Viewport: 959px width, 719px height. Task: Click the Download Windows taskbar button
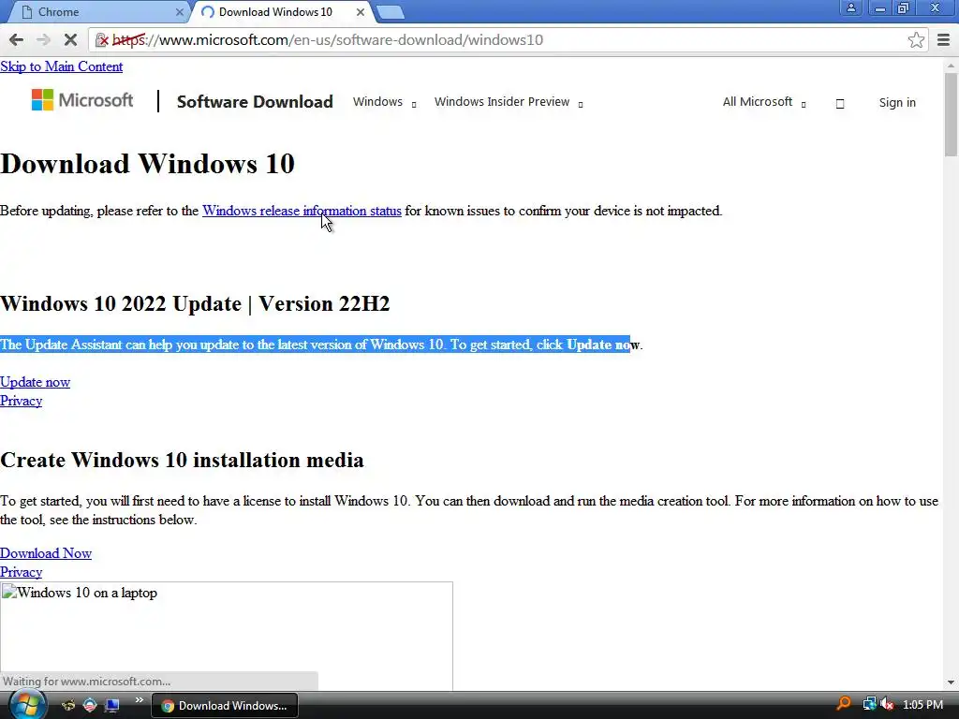(x=224, y=706)
